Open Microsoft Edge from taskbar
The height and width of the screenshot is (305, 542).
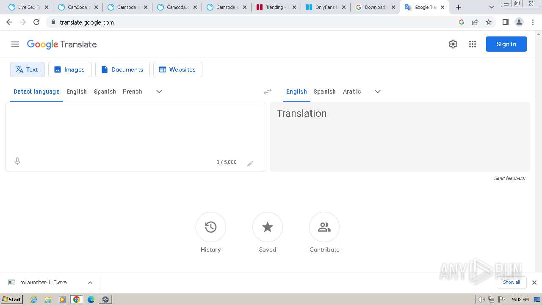(x=91, y=299)
